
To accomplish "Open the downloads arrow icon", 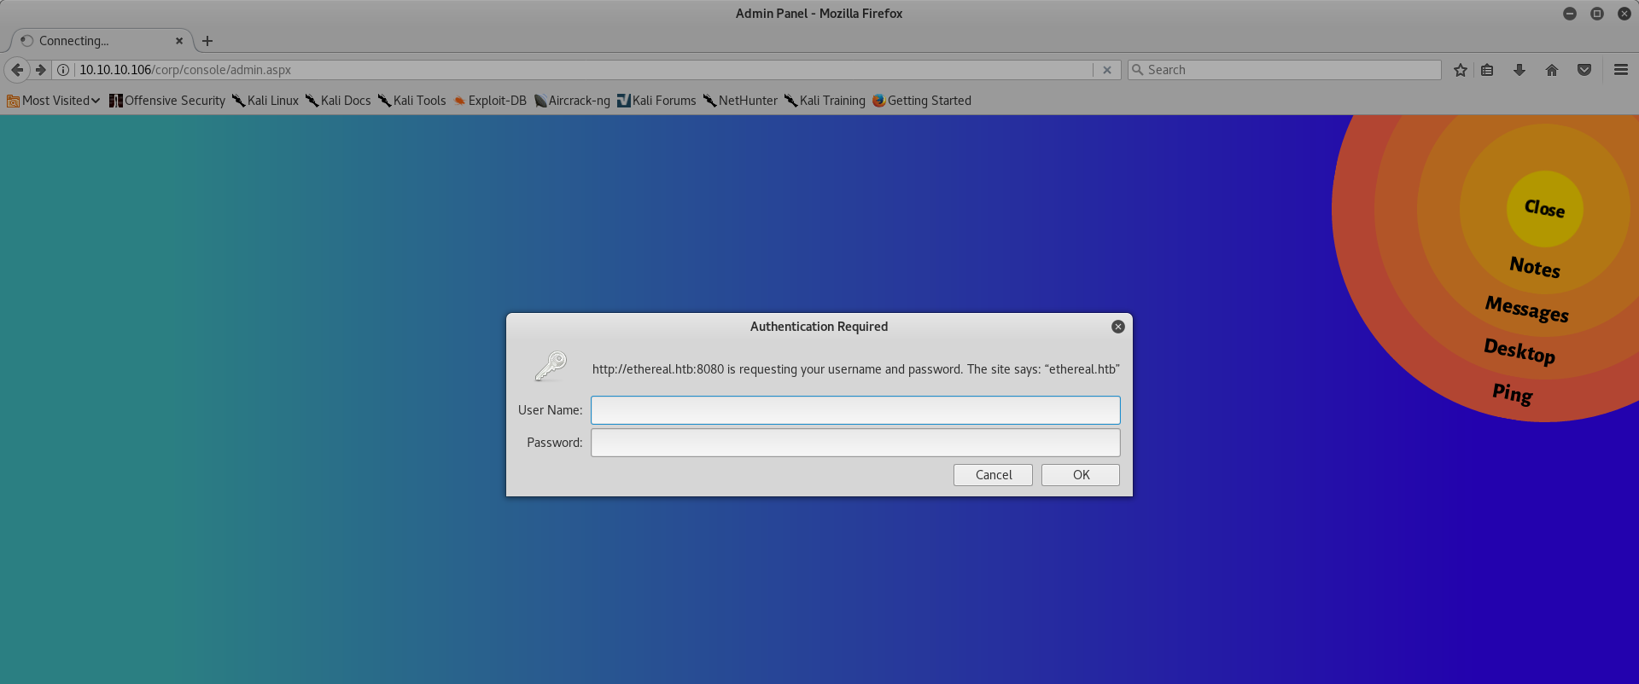I will click(1519, 70).
